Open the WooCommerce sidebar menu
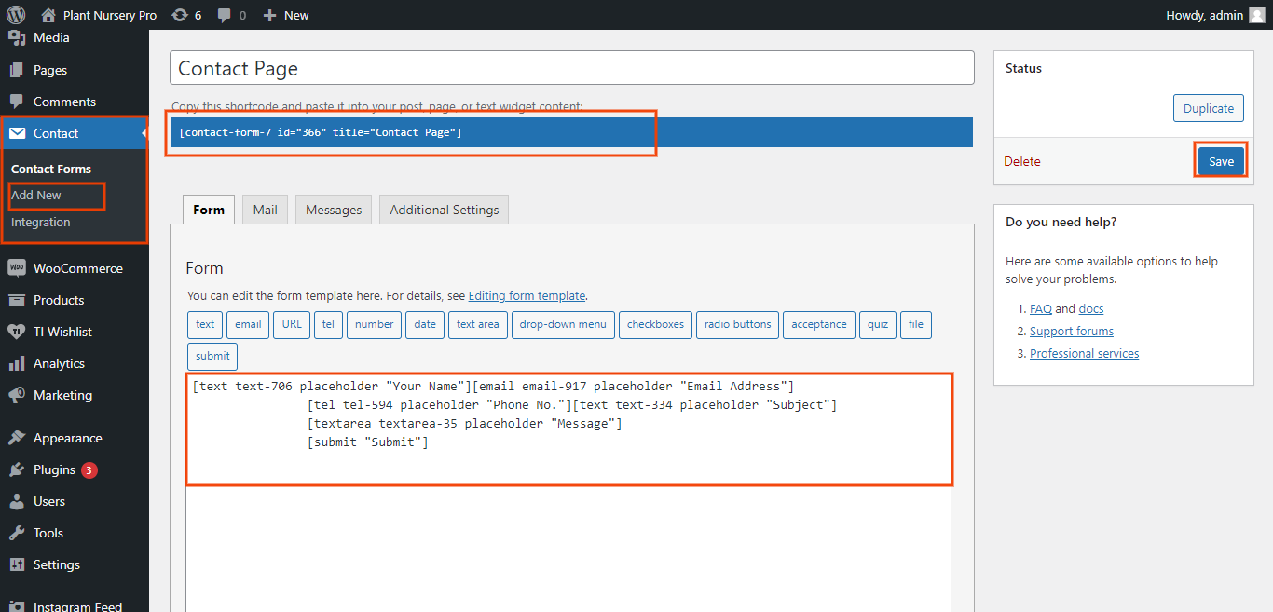This screenshot has width=1273, height=612. point(77,268)
